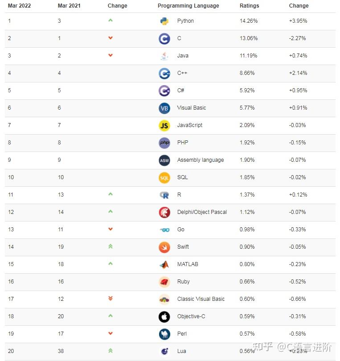Screen dimensions: 340x361
Task: Click the Swift bird icon
Action: (164, 247)
